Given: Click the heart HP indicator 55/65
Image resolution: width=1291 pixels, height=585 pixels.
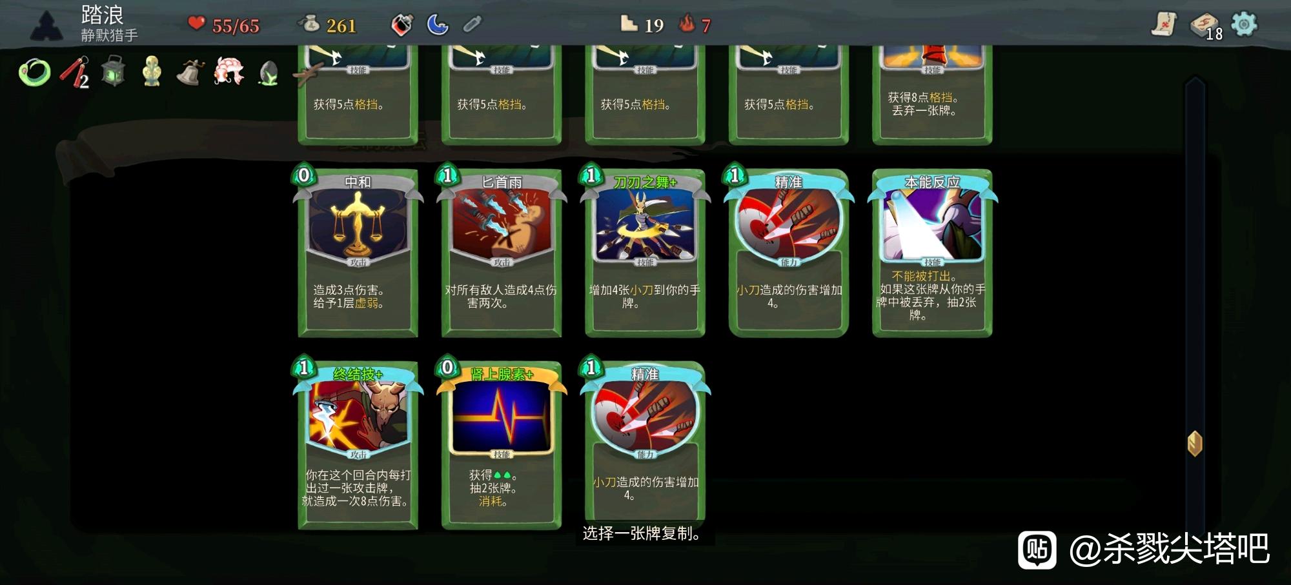Looking at the screenshot, I should [223, 25].
